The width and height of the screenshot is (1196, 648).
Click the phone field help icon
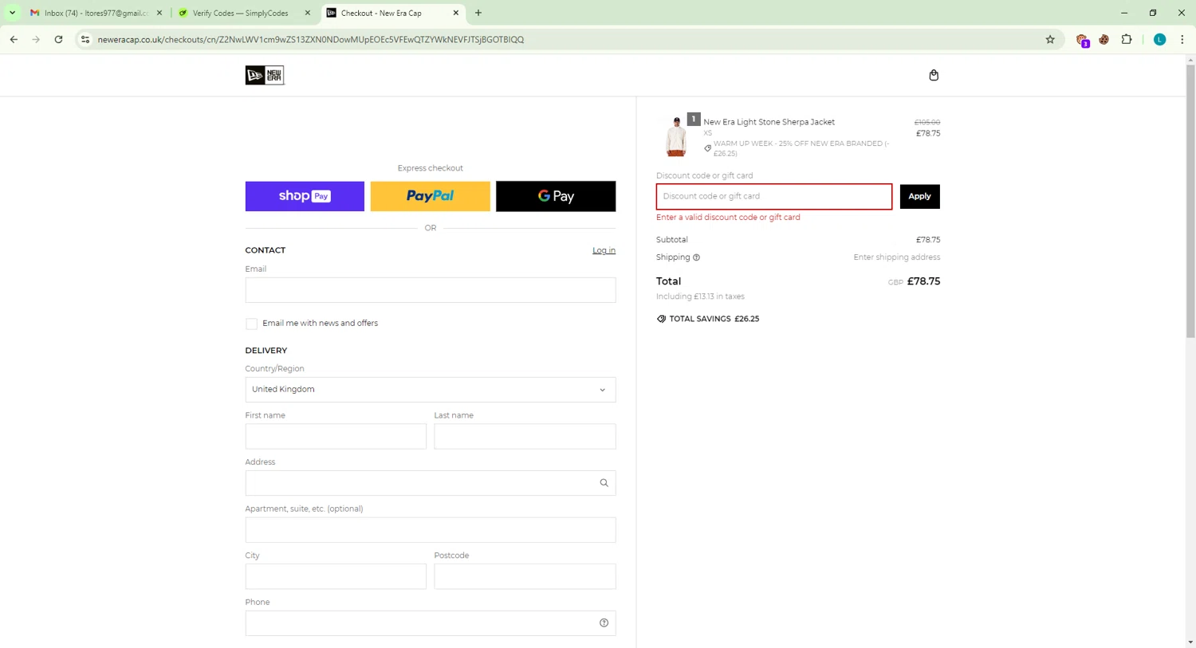[x=604, y=623]
